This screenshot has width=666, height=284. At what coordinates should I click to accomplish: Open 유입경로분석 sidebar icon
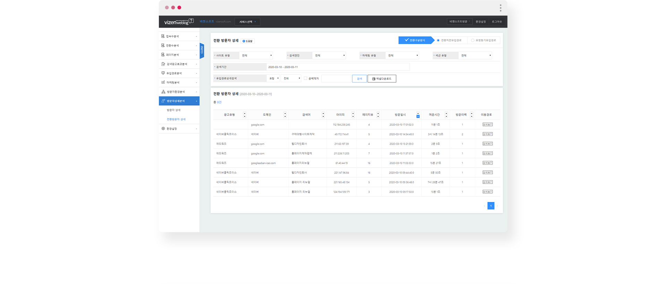163,73
